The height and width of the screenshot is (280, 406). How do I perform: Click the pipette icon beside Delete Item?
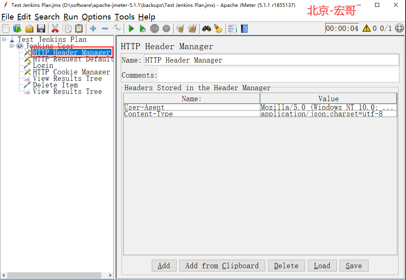click(x=27, y=85)
